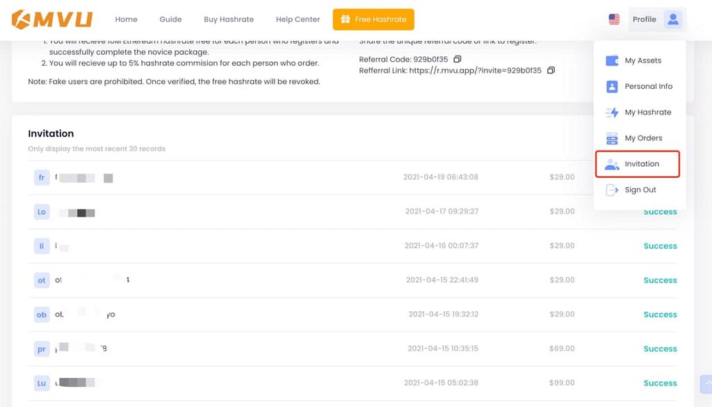
Task: Open Buy Hashrate page
Action: pyautogui.click(x=228, y=19)
